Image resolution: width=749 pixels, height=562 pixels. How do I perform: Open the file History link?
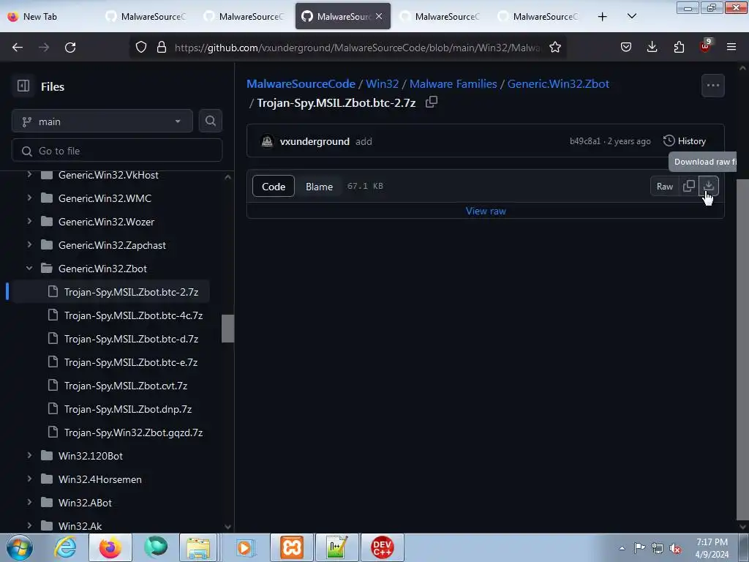[685, 141]
